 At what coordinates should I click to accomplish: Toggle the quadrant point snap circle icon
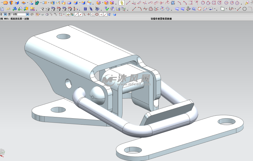click(x=97, y=14)
